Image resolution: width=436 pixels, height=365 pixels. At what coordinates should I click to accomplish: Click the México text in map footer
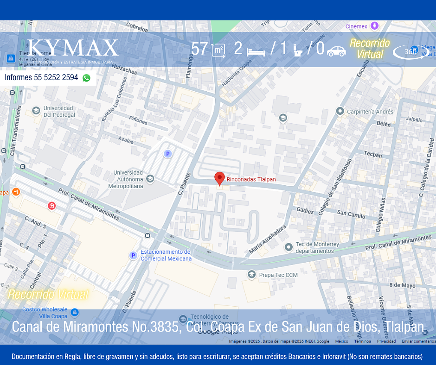pyautogui.click(x=341, y=341)
